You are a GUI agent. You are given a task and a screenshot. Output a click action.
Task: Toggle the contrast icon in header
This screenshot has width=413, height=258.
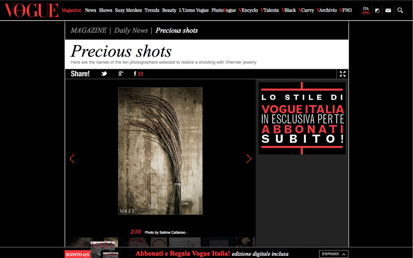click(x=377, y=10)
